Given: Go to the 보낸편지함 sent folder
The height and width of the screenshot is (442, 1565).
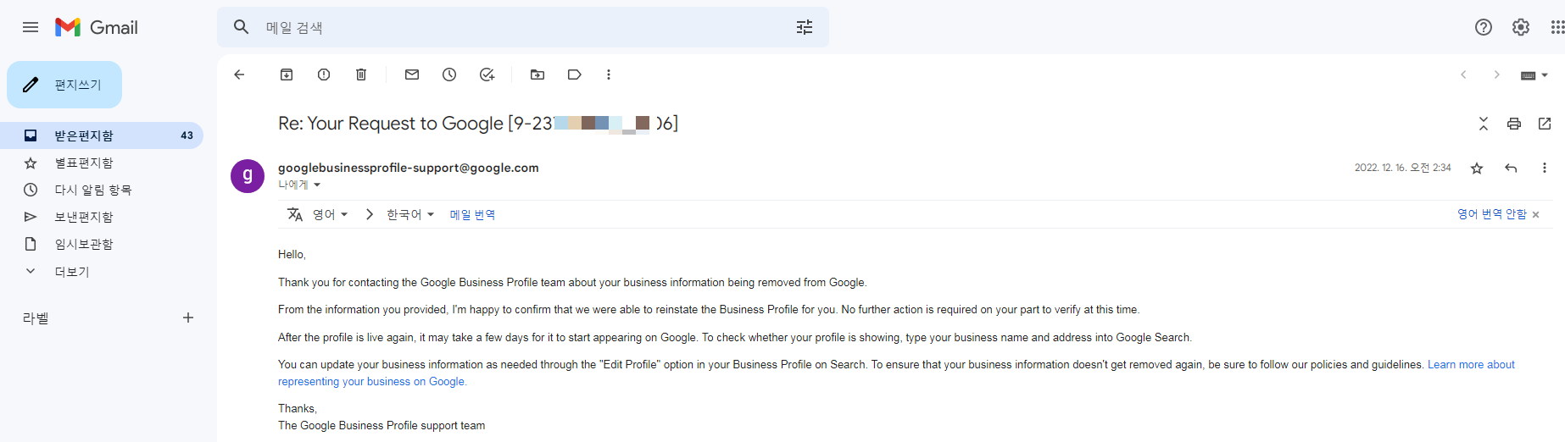Looking at the screenshot, I should [83, 217].
